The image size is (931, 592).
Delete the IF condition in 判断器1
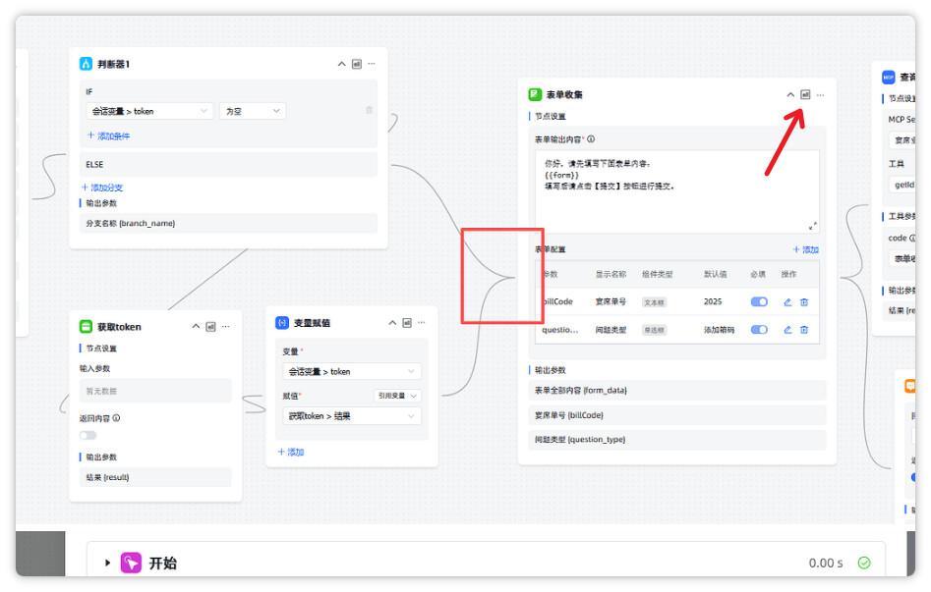pos(369,111)
